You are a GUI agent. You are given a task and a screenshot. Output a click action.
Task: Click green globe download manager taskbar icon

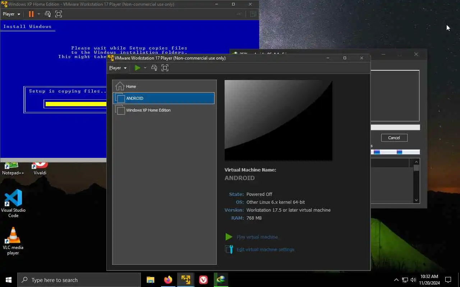point(221,280)
